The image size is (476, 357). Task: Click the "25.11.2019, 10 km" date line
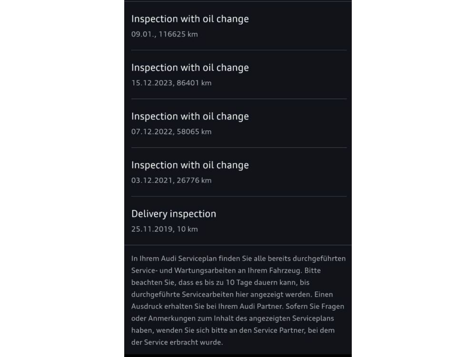165,229
